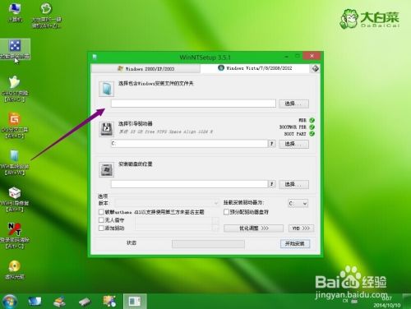Viewport: 411px width, 309px height.
Task: Enable the uxtheme.dll patch checkbox
Action: (101, 212)
